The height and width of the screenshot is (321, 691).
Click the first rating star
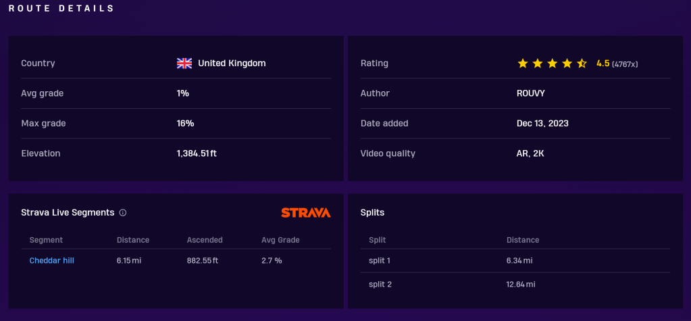pyautogui.click(x=523, y=63)
